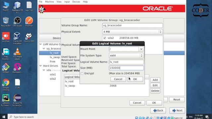Launch OBS Studio desktop shortcut
212x119 pixels.
[x=18, y=22]
